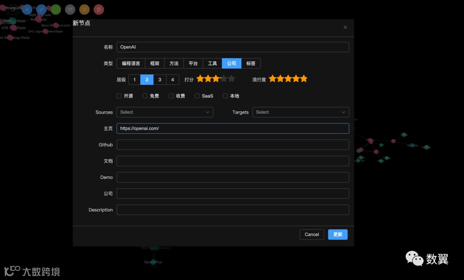
Task: Enable the SaaS checkbox
Action: click(x=197, y=96)
